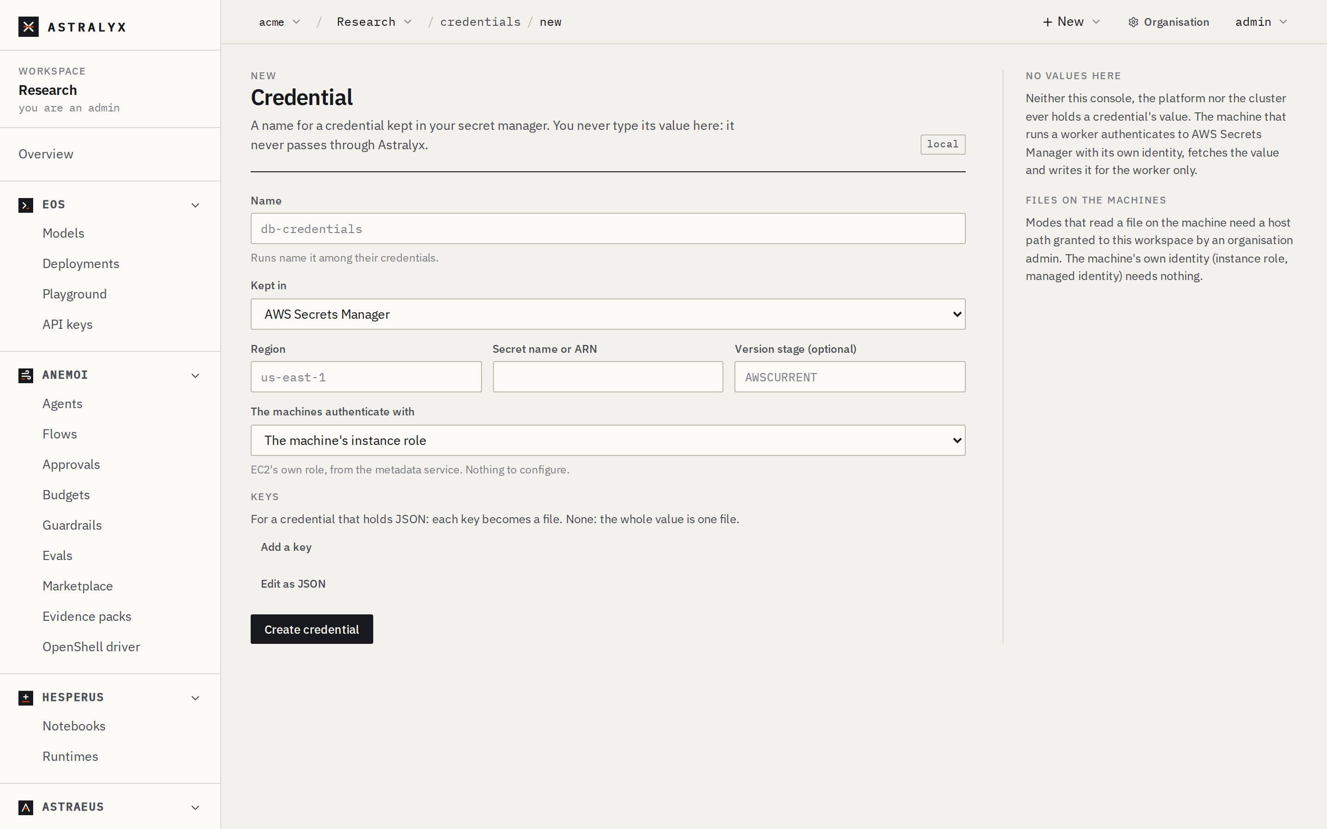Open Runtimes page

click(x=71, y=757)
